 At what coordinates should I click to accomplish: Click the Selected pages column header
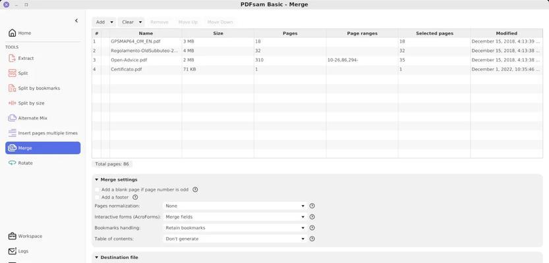click(x=434, y=33)
